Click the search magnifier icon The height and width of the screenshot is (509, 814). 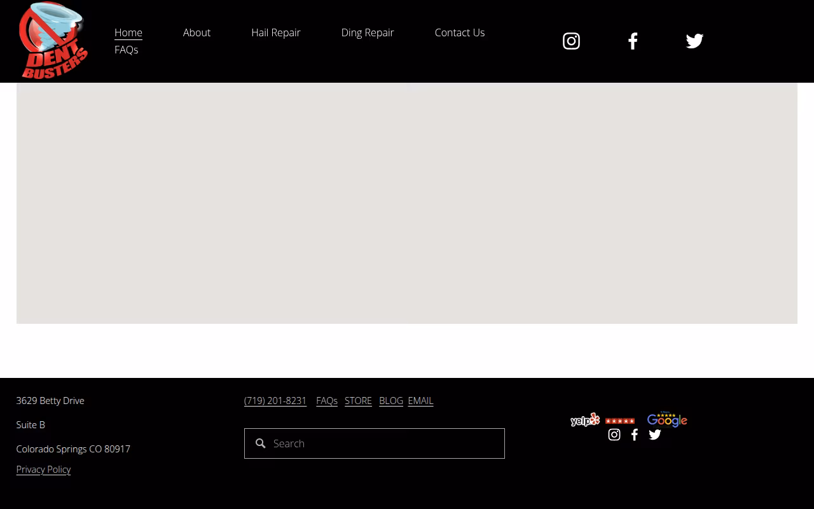(x=260, y=443)
